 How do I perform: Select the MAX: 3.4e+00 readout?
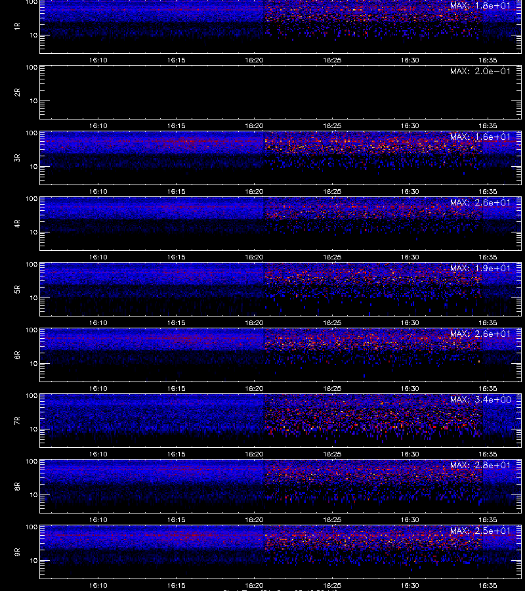coord(480,399)
